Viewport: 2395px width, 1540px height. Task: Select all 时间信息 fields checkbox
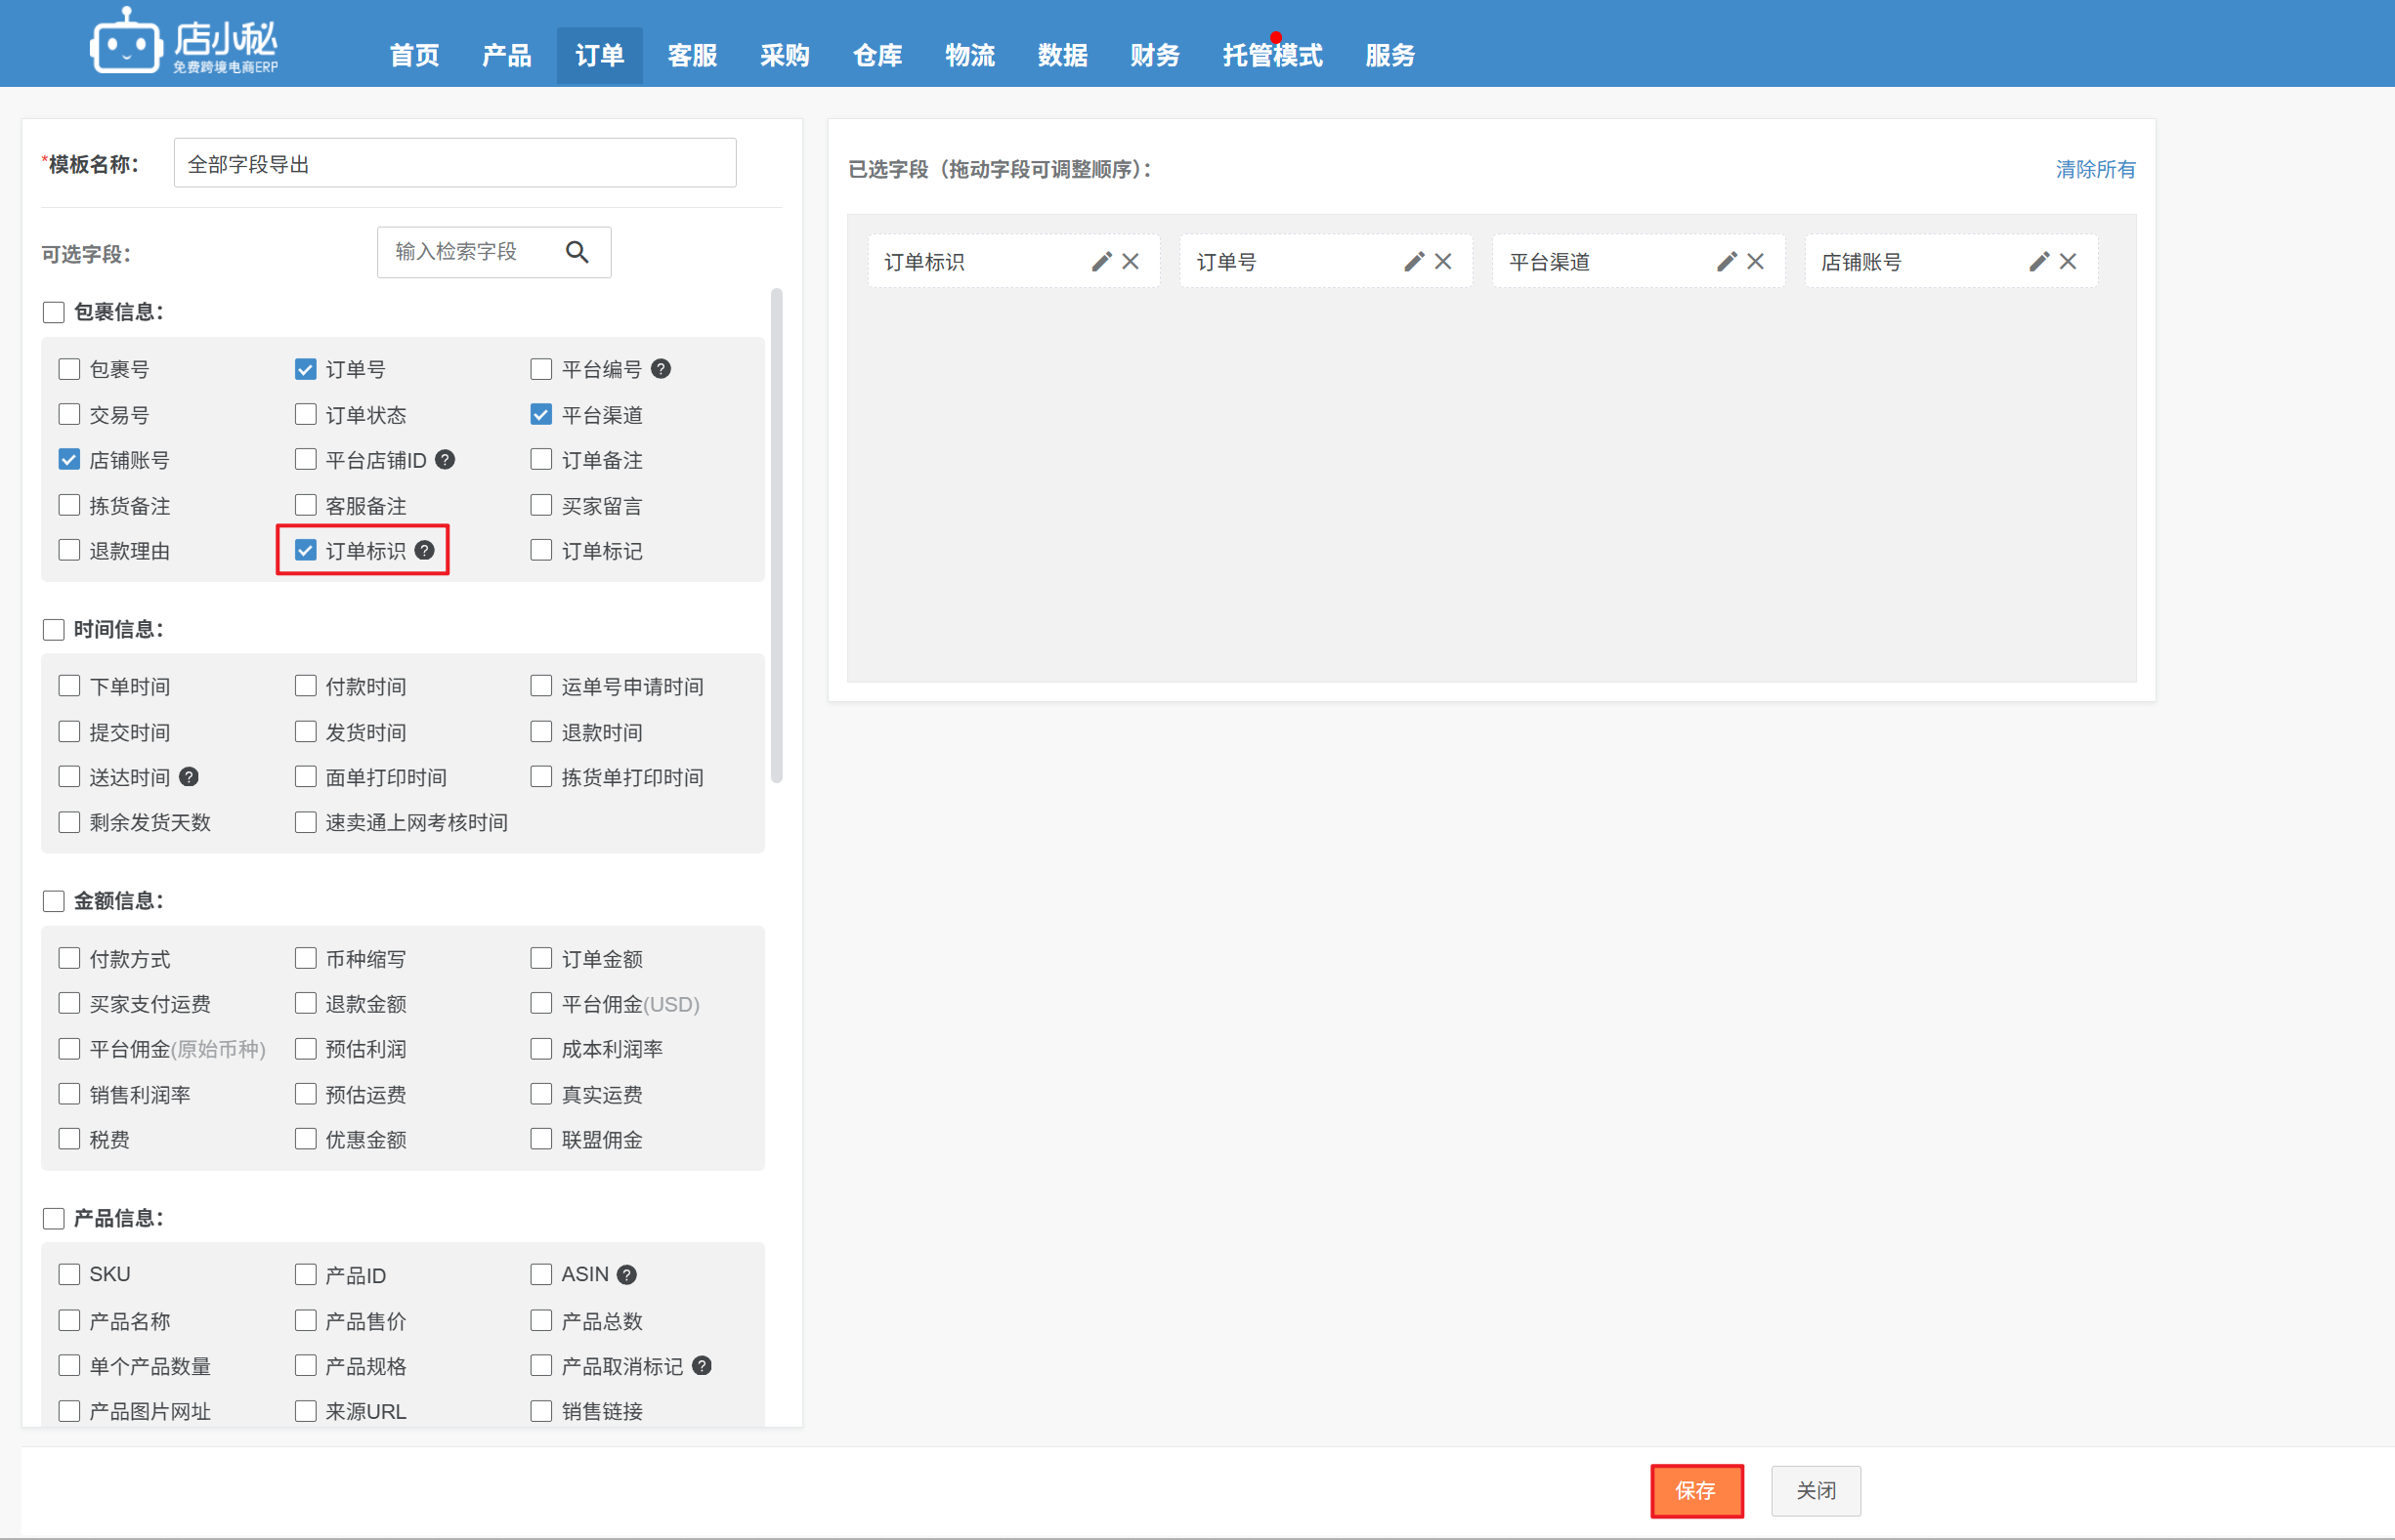click(54, 630)
